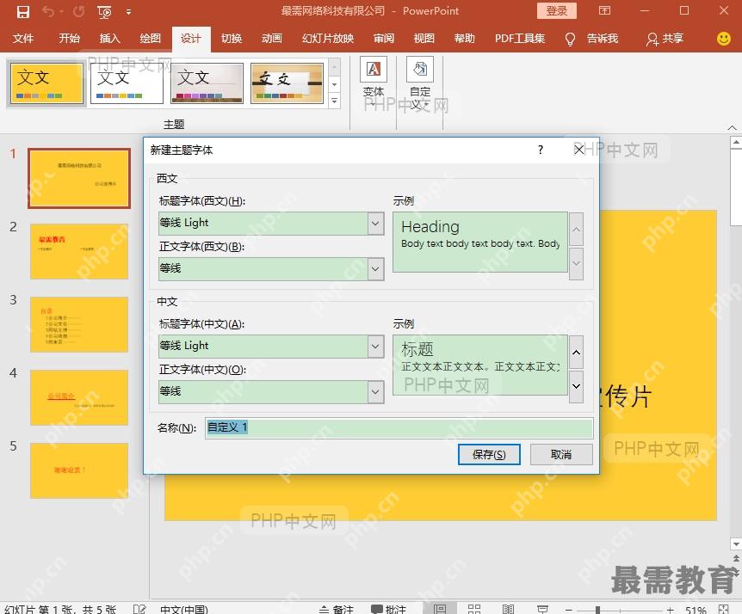The width and height of the screenshot is (742, 614).
Task: Click the 登录 sign-in button
Action: pyautogui.click(x=556, y=11)
